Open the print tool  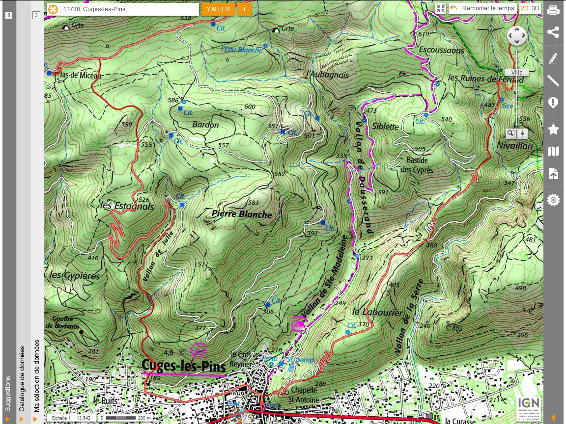pos(553,10)
